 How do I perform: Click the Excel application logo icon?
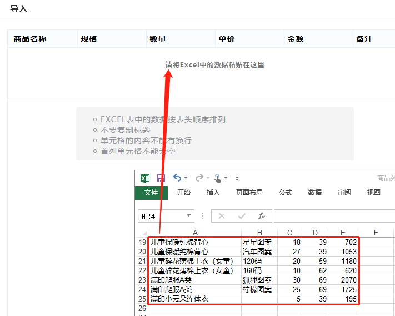click(144, 178)
